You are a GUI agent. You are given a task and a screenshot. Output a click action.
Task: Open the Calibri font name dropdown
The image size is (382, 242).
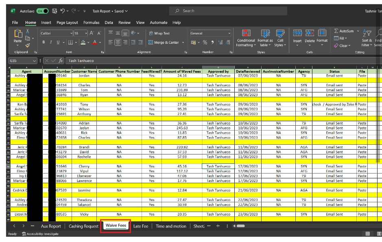tap(71, 33)
